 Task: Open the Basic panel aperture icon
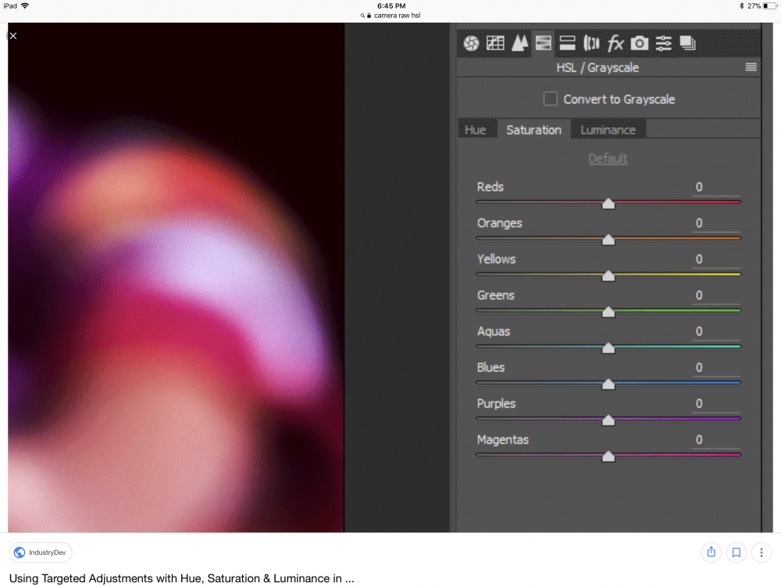(471, 43)
